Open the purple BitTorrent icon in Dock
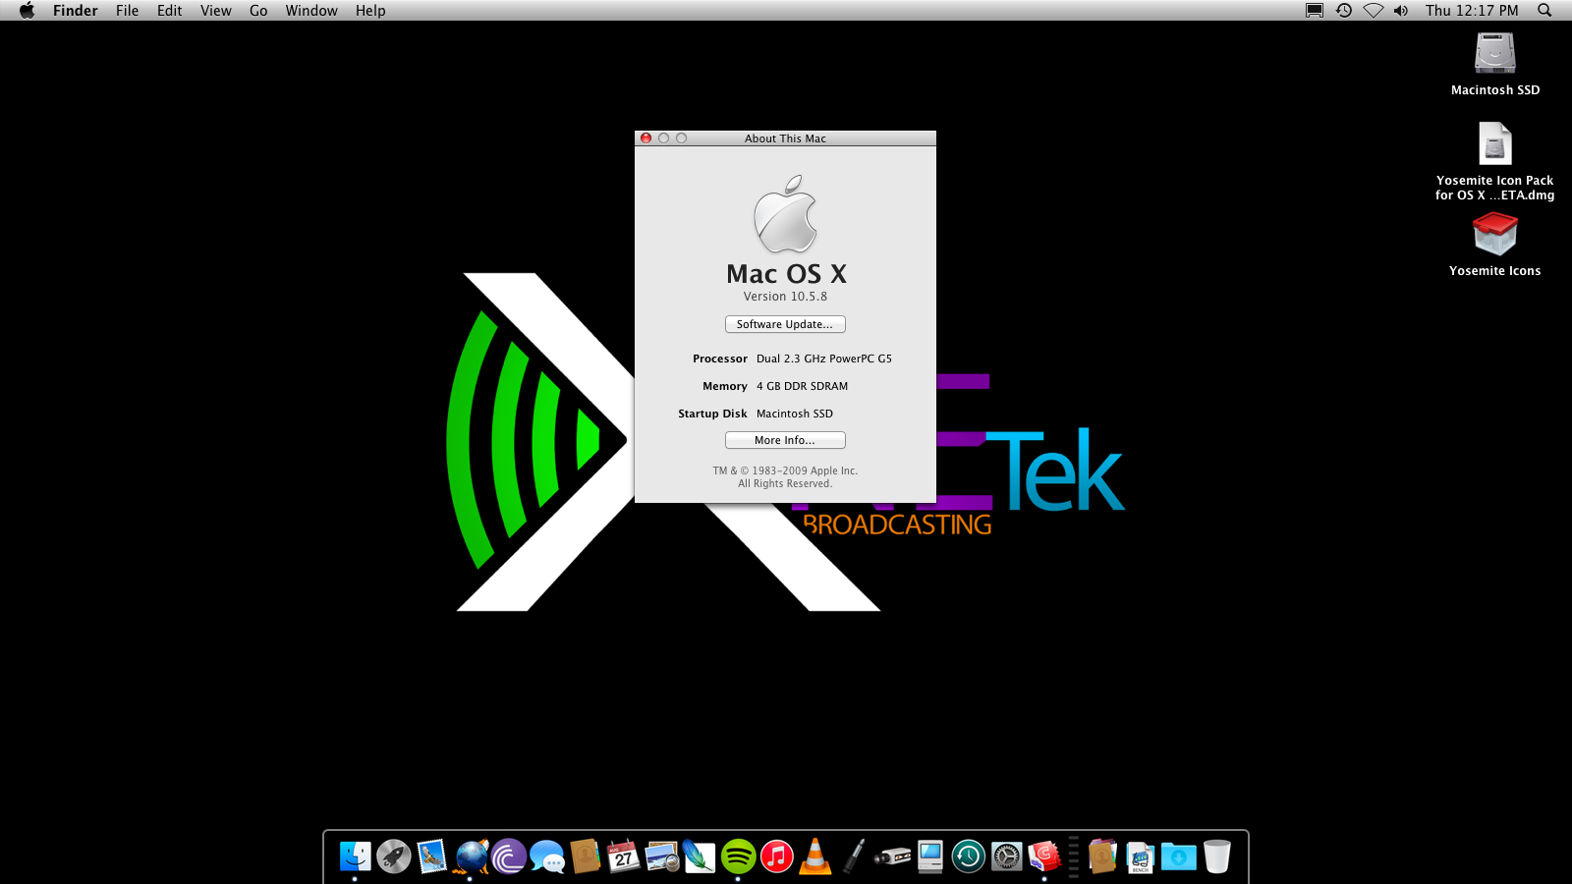The height and width of the screenshot is (884, 1572). (x=509, y=856)
